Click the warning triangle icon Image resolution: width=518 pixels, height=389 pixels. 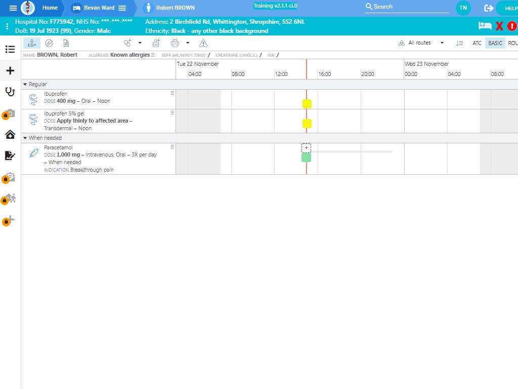click(203, 44)
